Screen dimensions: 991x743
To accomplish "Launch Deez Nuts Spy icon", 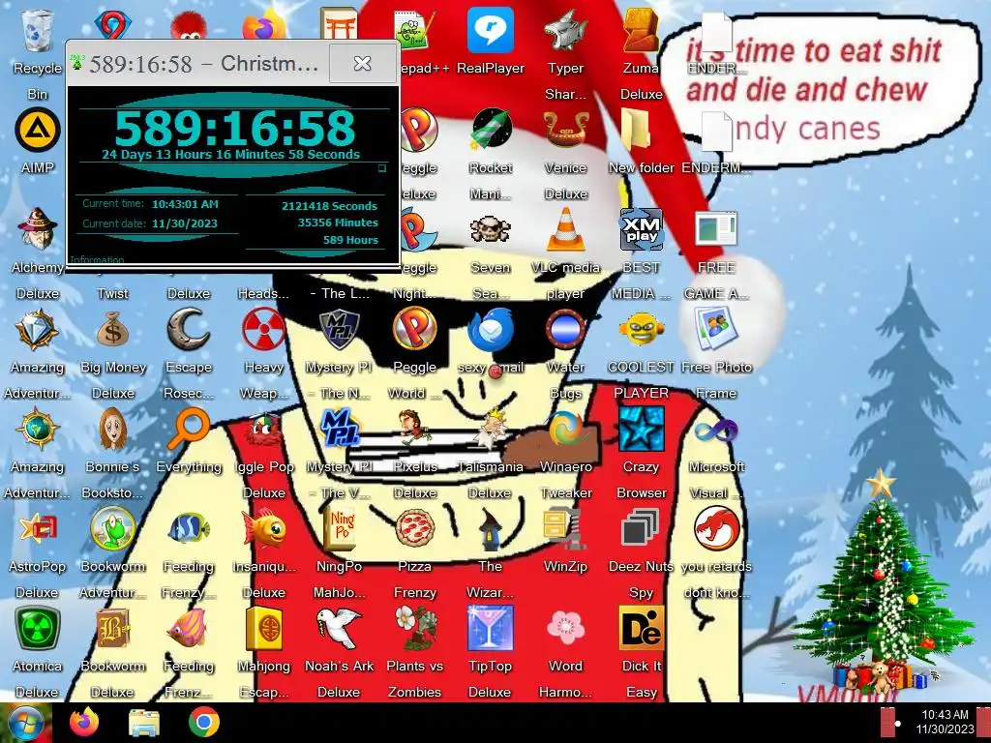I will 641,528.
